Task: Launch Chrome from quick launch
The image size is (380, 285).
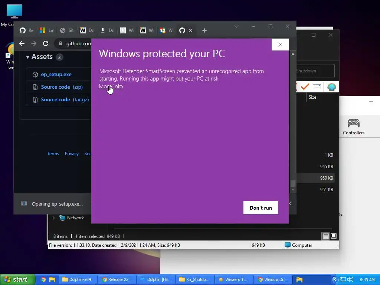Action: pos(43,279)
